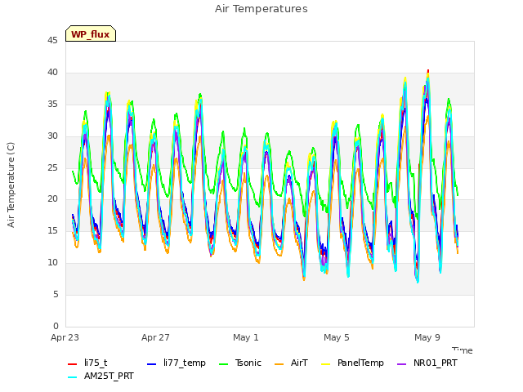The image size is (523, 392).
Task: Click the 20 y-axis tick label
Action: click(x=52, y=199)
